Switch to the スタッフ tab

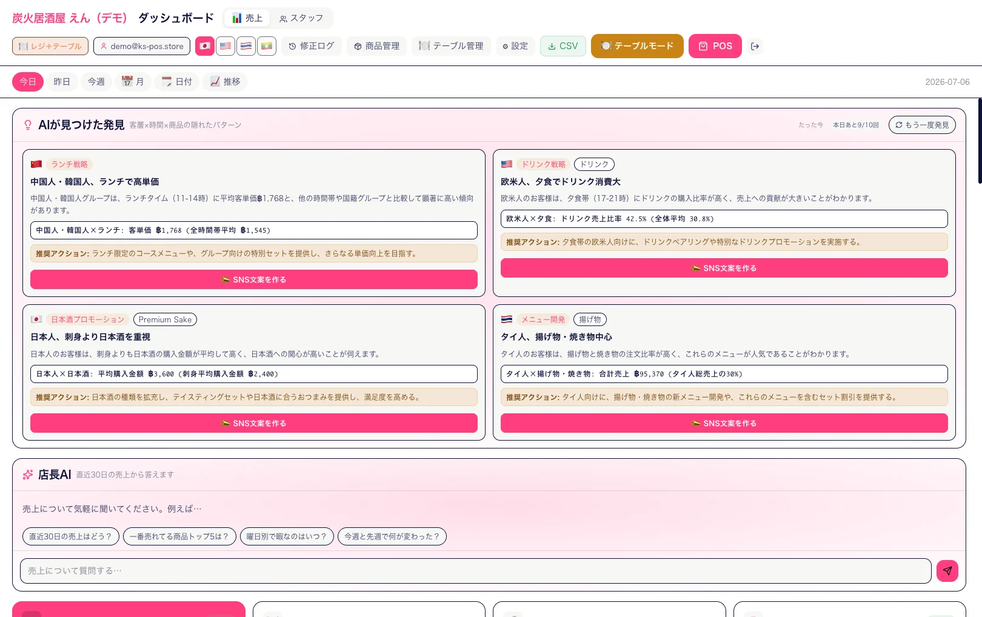301,18
